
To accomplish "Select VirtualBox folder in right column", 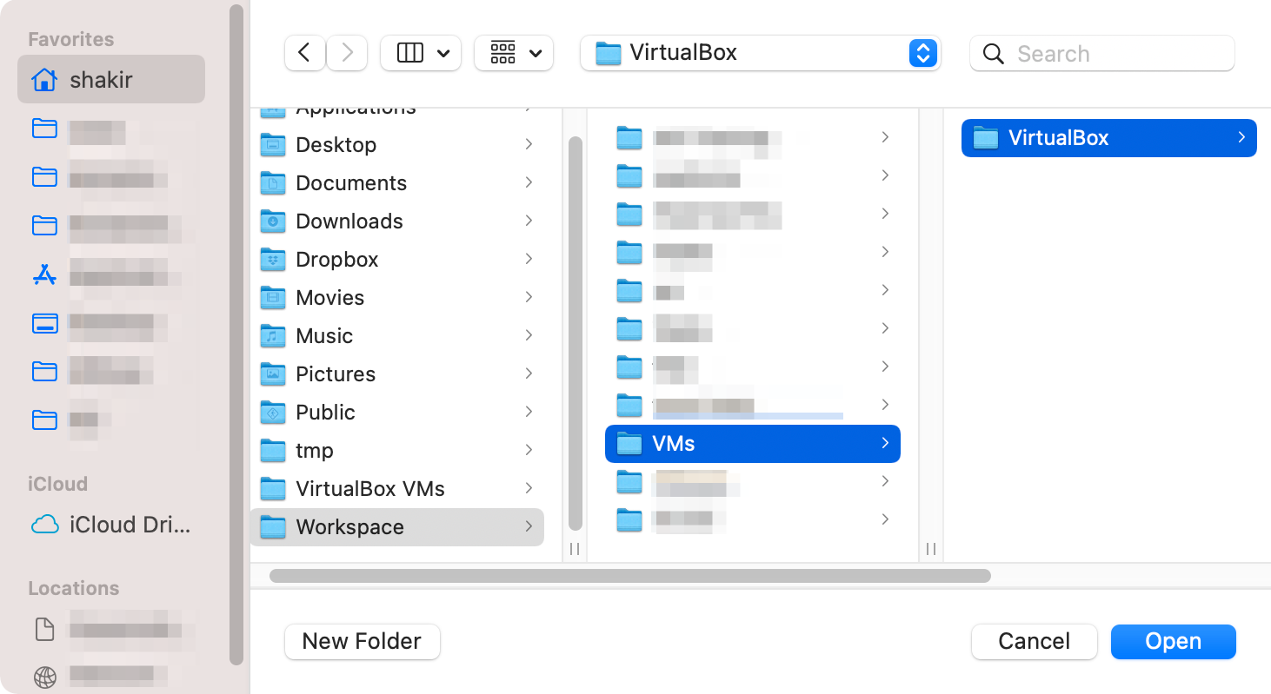I will 1109,138.
